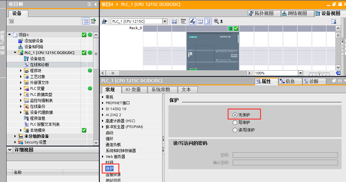Click the project tree auto-scroll sync icon
The image size is (346, 182).
[x=93, y=21]
